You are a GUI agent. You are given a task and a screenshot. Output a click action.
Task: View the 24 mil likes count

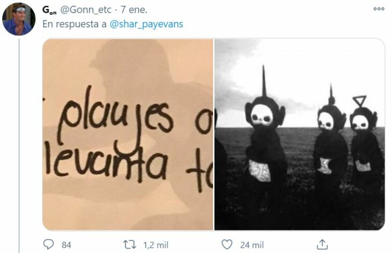(252, 245)
